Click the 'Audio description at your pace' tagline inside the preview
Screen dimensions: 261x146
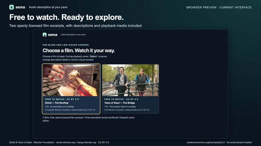tap(73, 34)
